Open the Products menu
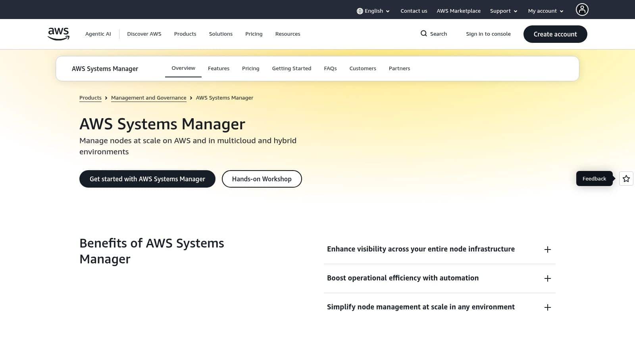The height and width of the screenshot is (357, 635). [x=185, y=34]
